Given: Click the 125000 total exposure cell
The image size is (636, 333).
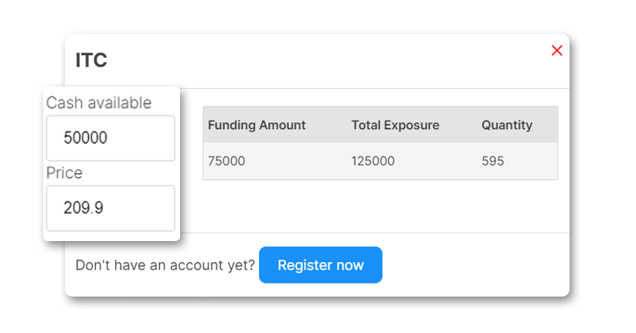Looking at the screenshot, I should point(372,161).
